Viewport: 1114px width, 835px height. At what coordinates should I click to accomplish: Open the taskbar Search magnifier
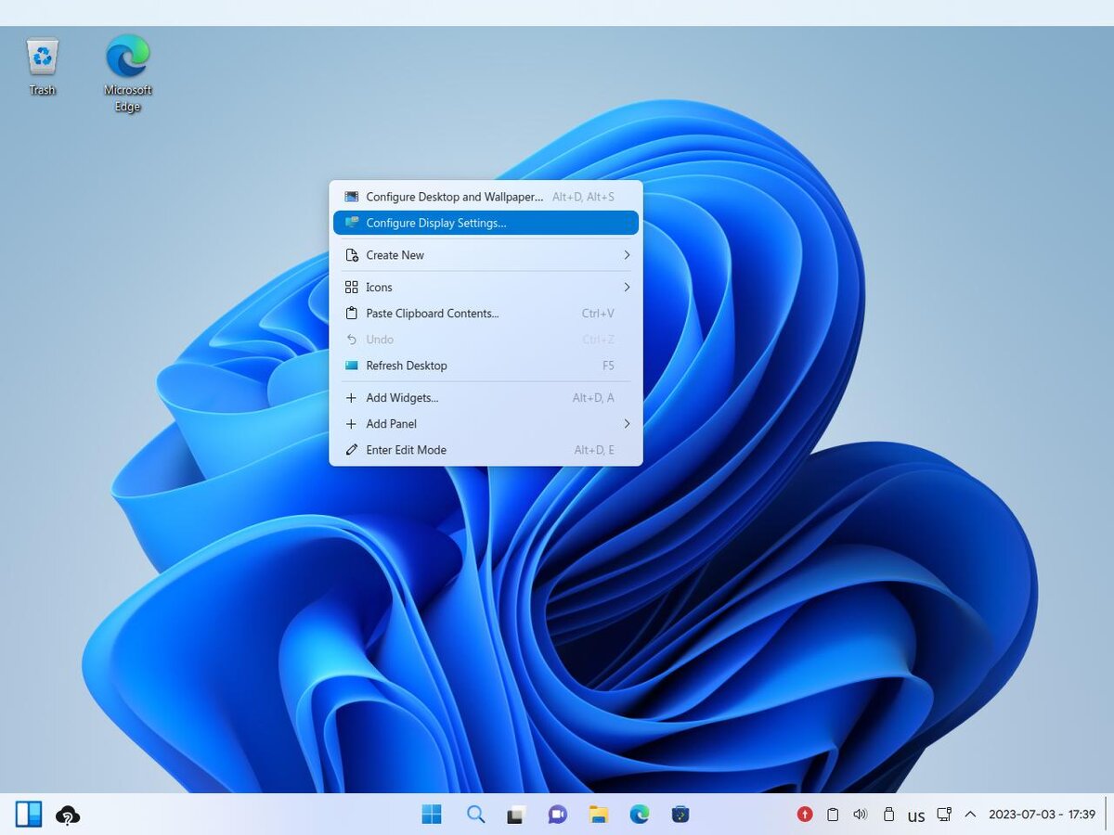(x=475, y=815)
